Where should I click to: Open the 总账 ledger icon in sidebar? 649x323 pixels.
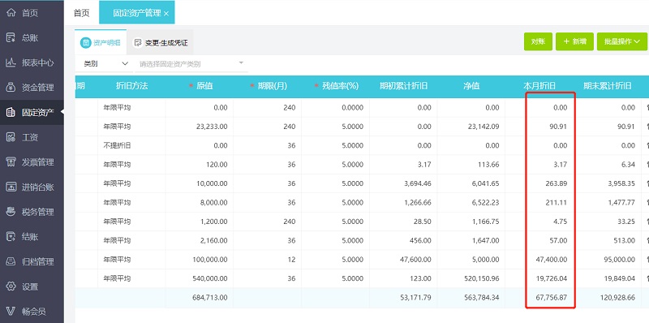[11, 37]
